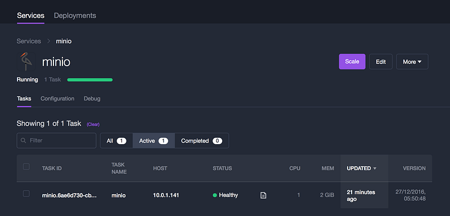Sort by MEM column header
Image resolution: width=450 pixels, height=216 pixels.
coord(328,168)
